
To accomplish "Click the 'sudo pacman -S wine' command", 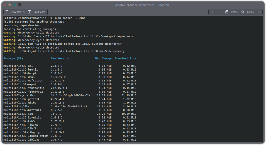I will 70,18.
